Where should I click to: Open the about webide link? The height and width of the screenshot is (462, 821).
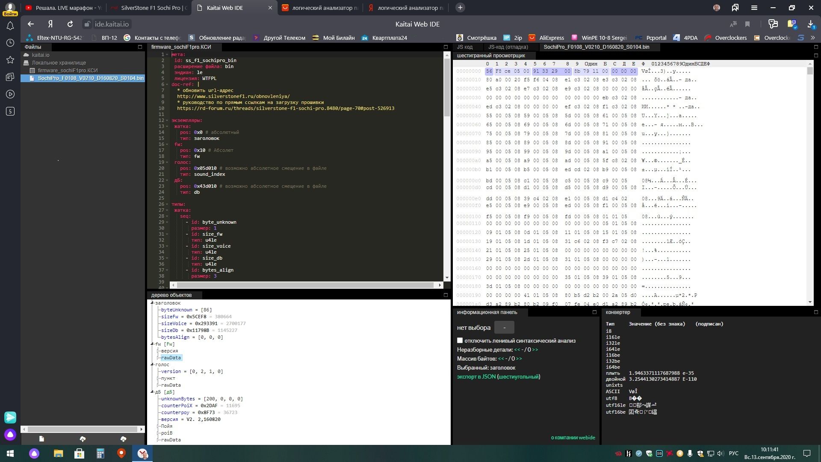click(573, 438)
